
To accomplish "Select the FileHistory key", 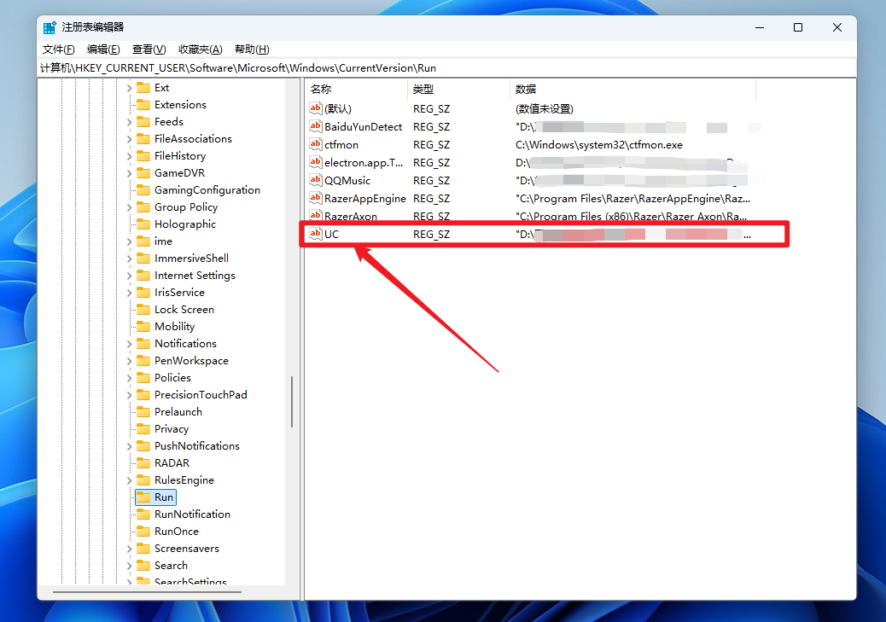I will (180, 156).
